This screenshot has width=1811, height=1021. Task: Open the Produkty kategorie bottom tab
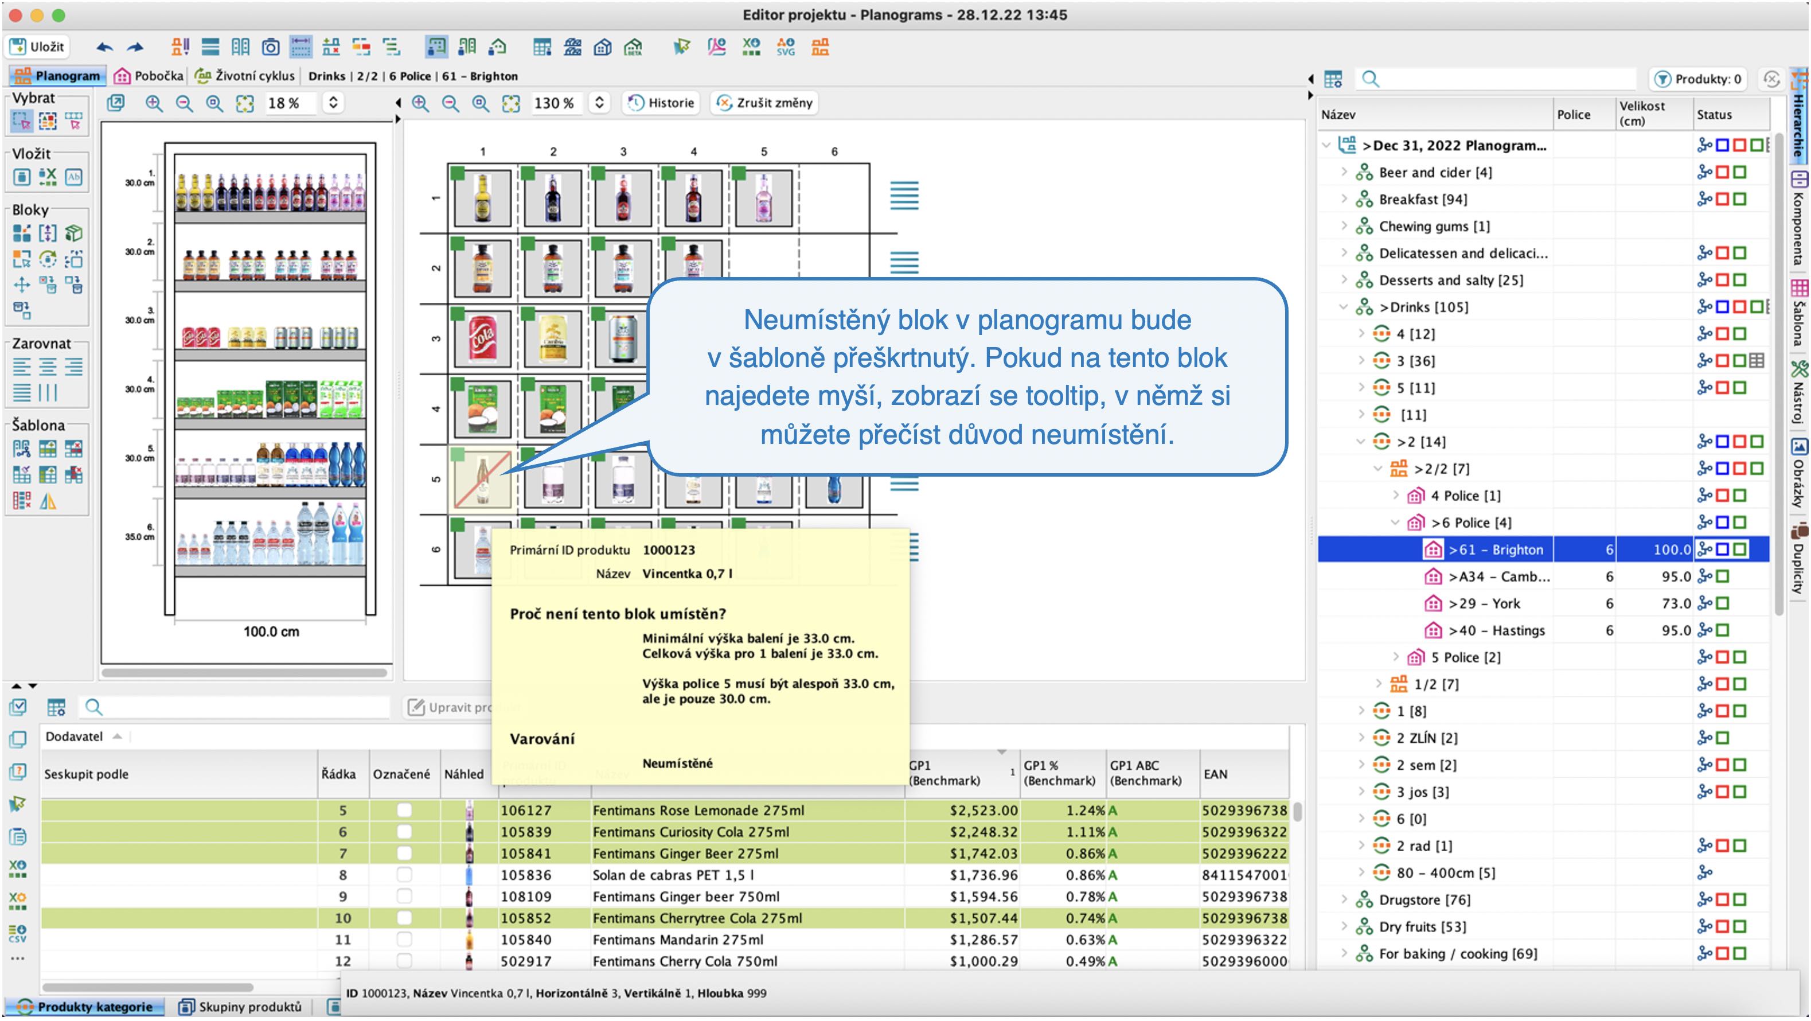[x=84, y=1007]
